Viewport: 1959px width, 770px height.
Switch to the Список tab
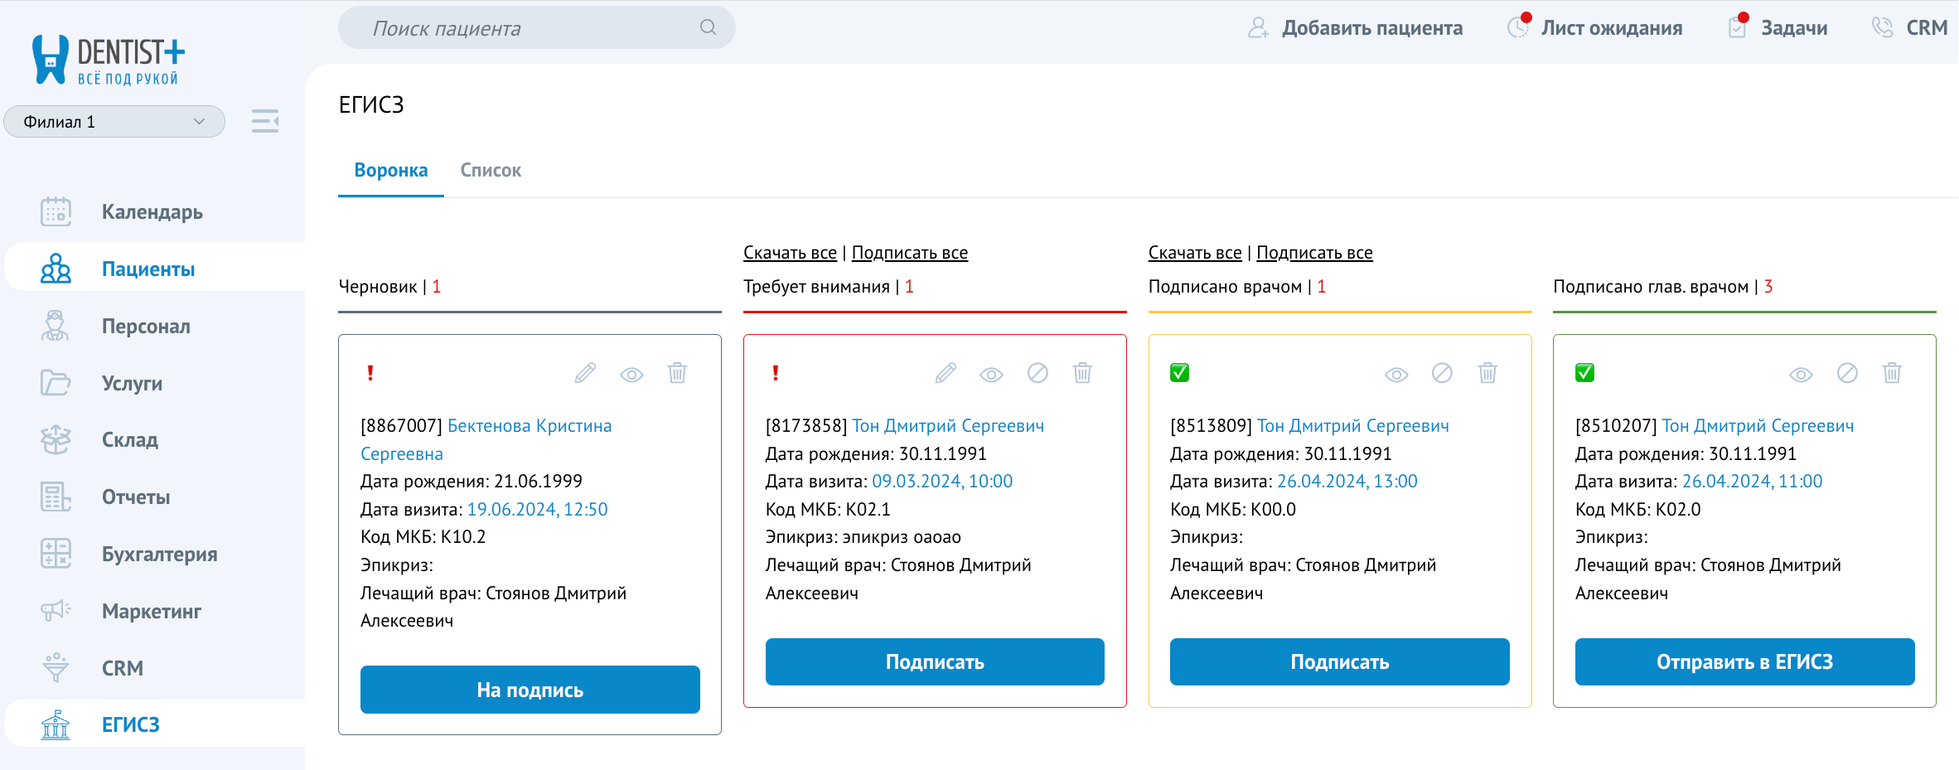(491, 171)
